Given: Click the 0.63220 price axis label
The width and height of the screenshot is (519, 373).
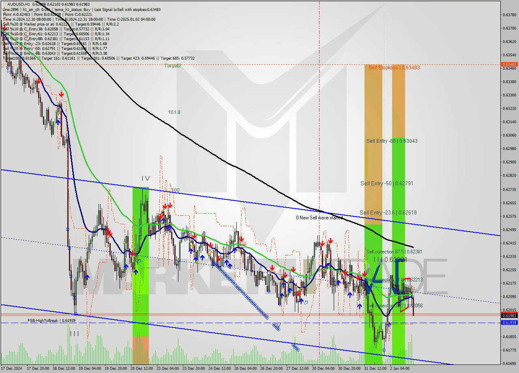Looking at the screenshot, I should click(509, 109).
